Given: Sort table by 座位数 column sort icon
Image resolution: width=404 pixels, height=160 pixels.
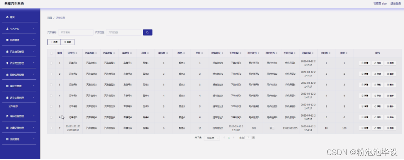Looking at the screenshot, I should pyautogui.click(x=167, y=53).
